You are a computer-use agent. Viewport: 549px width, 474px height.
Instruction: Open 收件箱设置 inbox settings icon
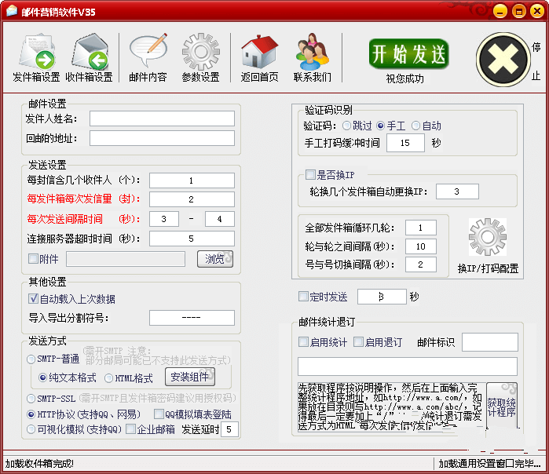(x=90, y=58)
